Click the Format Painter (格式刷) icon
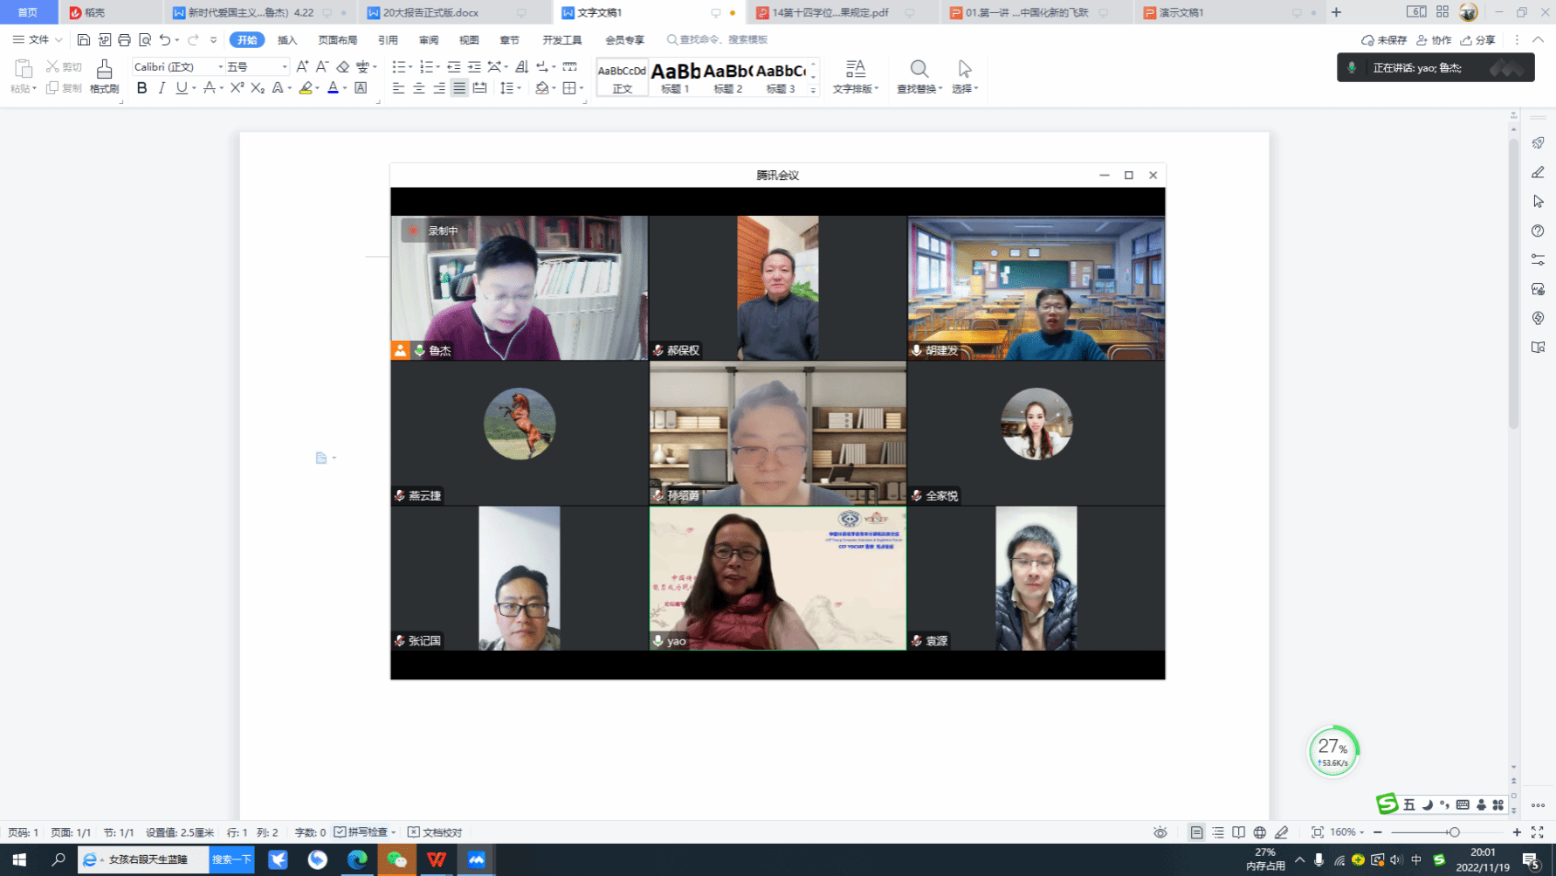Viewport: 1556px width, 876px height. point(104,75)
